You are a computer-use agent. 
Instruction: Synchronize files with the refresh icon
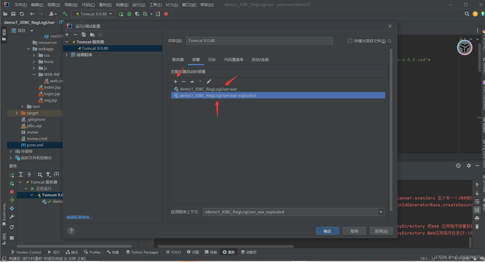tap(22, 14)
